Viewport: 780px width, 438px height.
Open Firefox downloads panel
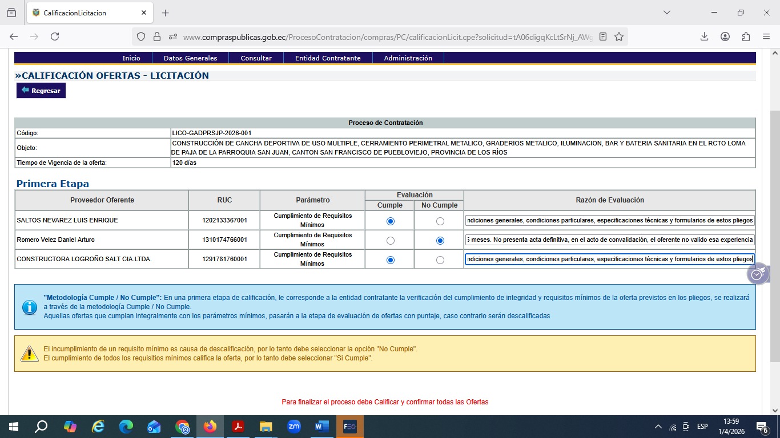[x=704, y=36]
